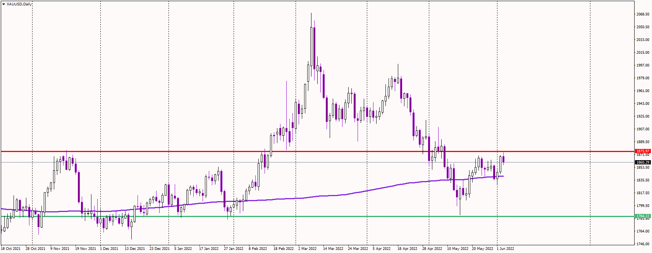Click the 14 Mar 2022 date label

333,249
